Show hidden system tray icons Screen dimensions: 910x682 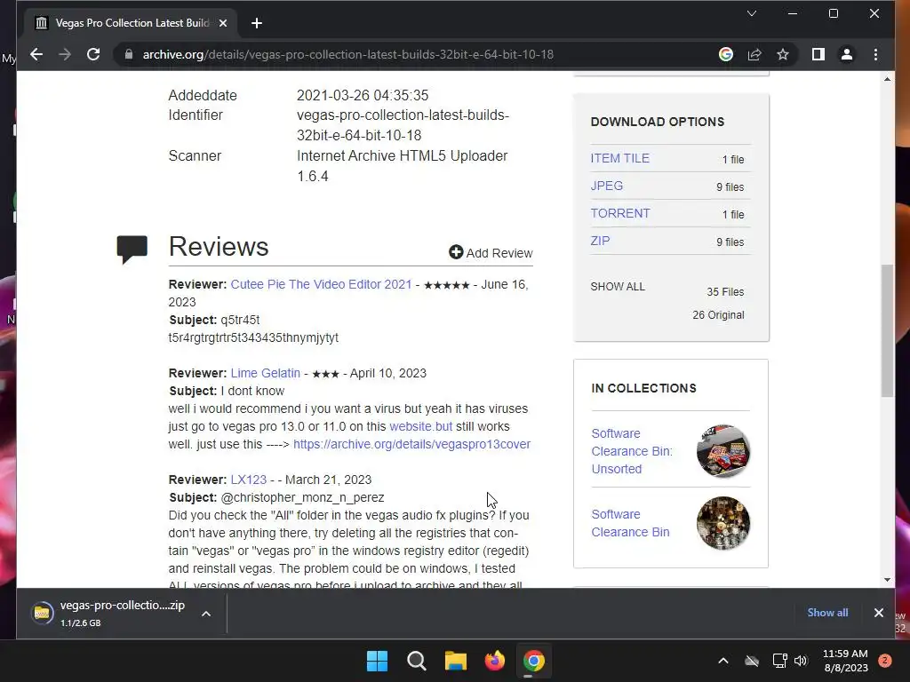tap(723, 661)
